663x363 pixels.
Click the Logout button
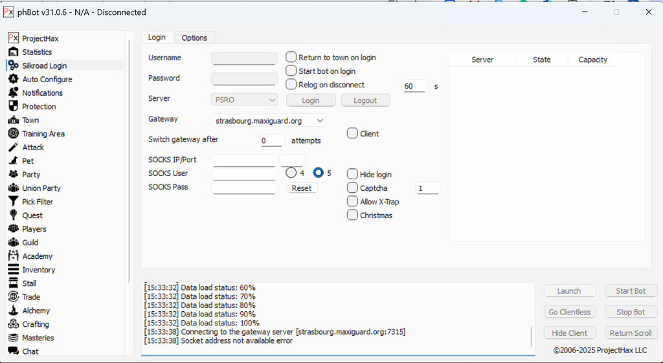coord(365,100)
